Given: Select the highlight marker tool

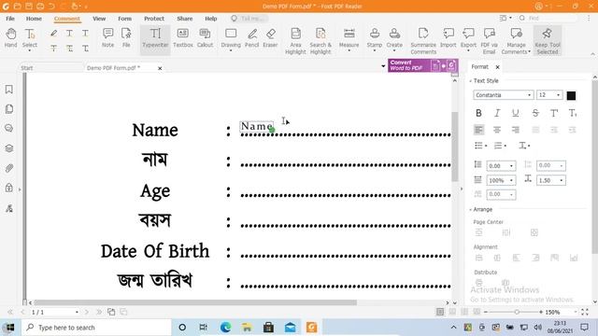Looking at the screenshot, I should (x=54, y=34).
